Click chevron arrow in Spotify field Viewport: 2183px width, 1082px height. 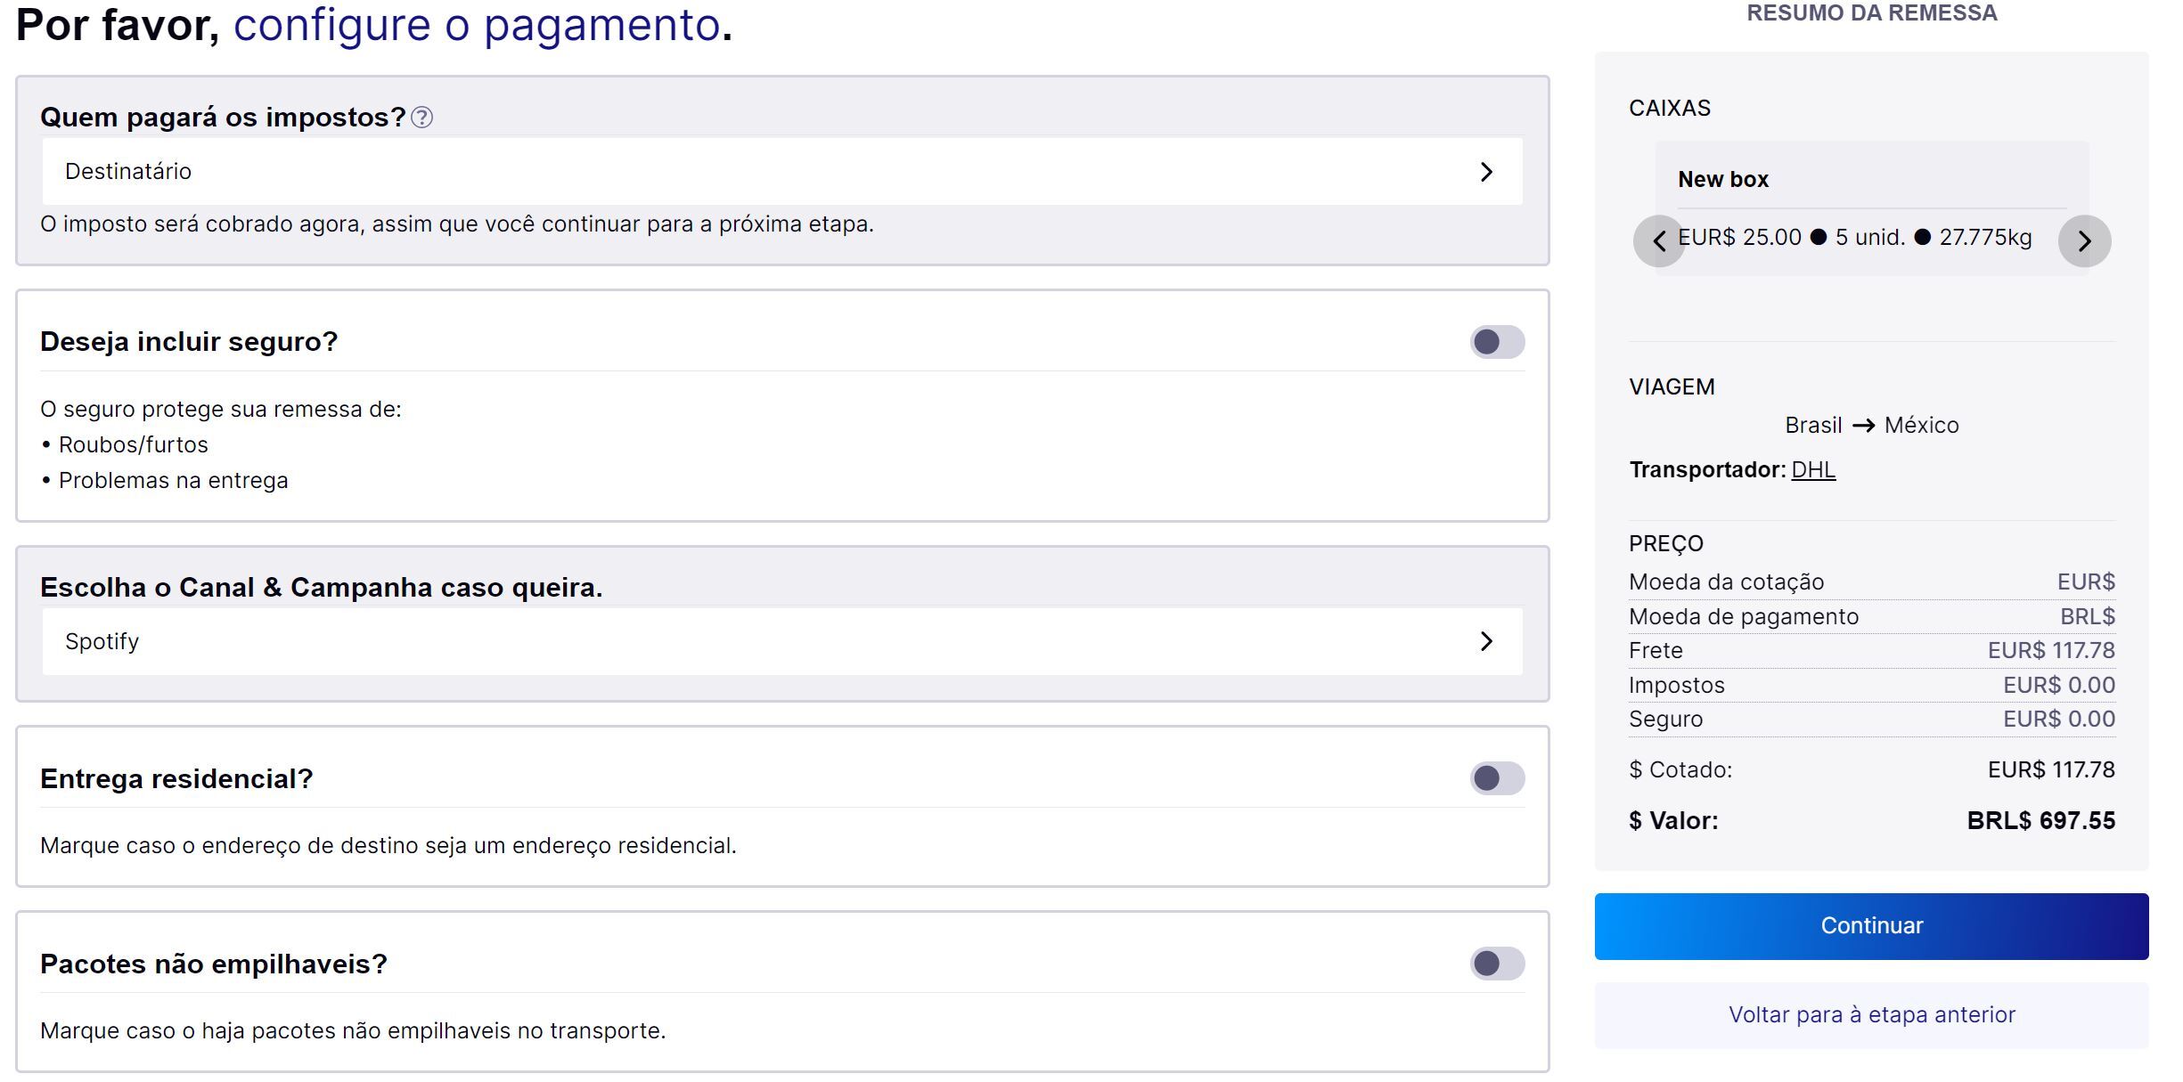[1485, 641]
